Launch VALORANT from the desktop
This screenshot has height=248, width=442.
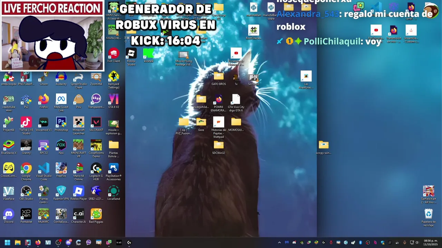96,125
